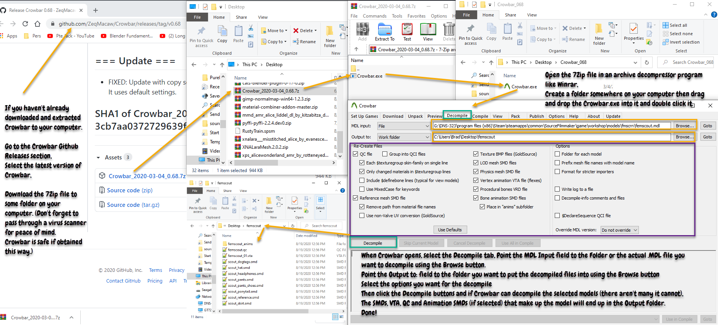Toggle LOD mesh SMD files checkbox
The width and height of the screenshot is (718, 325).
click(x=476, y=163)
